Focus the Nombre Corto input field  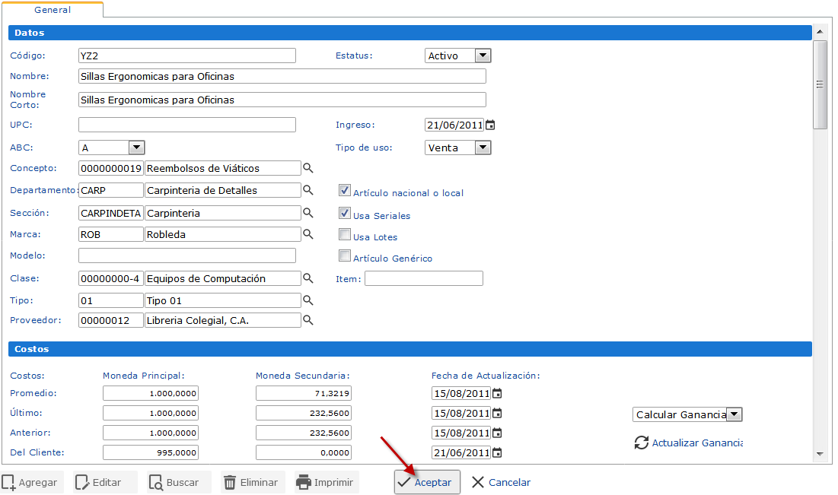tap(282, 100)
